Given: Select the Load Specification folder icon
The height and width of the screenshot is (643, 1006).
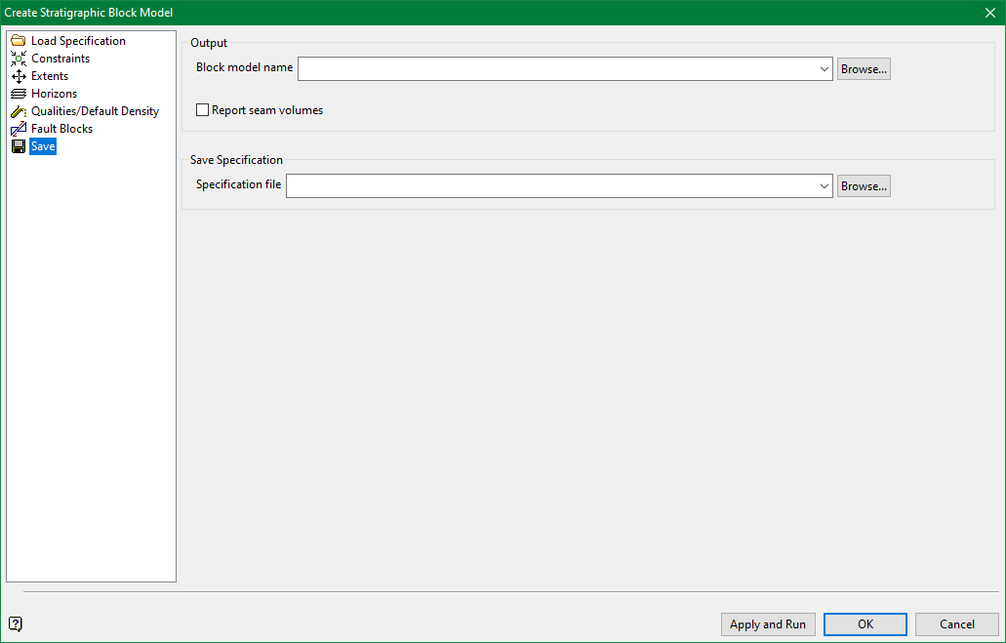Looking at the screenshot, I should pos(19,40).
